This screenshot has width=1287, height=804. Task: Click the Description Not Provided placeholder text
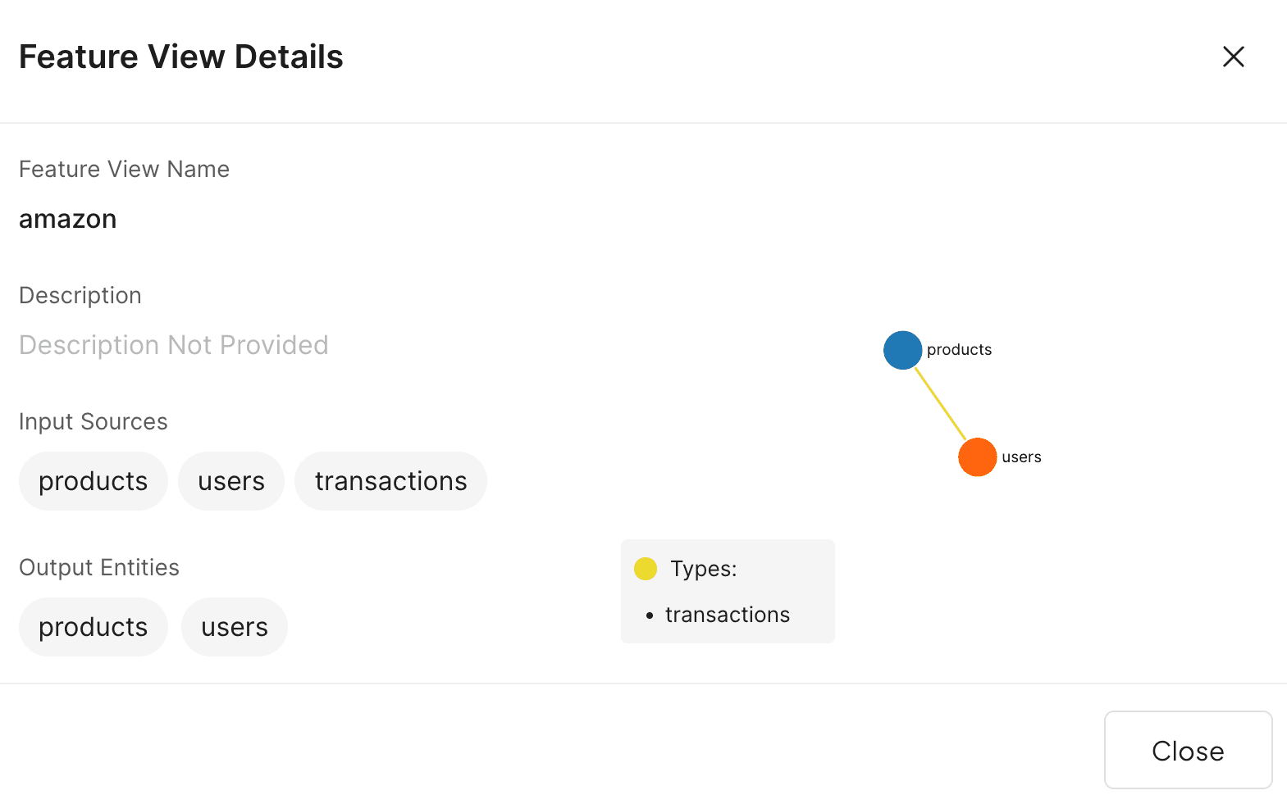173,344
